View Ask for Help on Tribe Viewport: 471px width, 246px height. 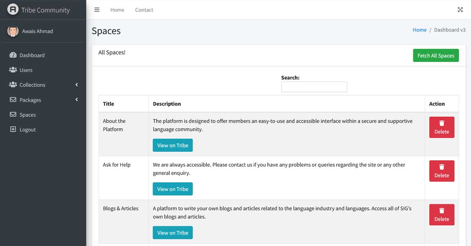[173, 189]
